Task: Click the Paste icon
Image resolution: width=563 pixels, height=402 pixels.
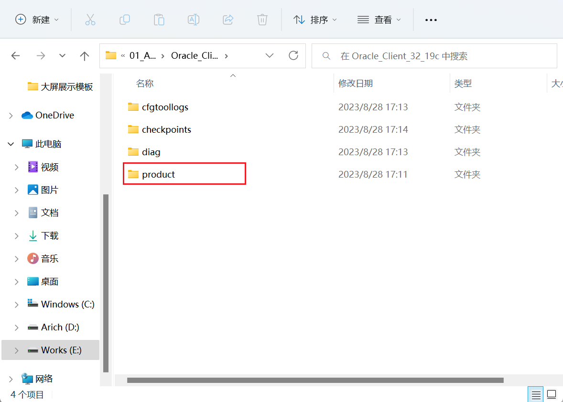Action: coord(159,20)
